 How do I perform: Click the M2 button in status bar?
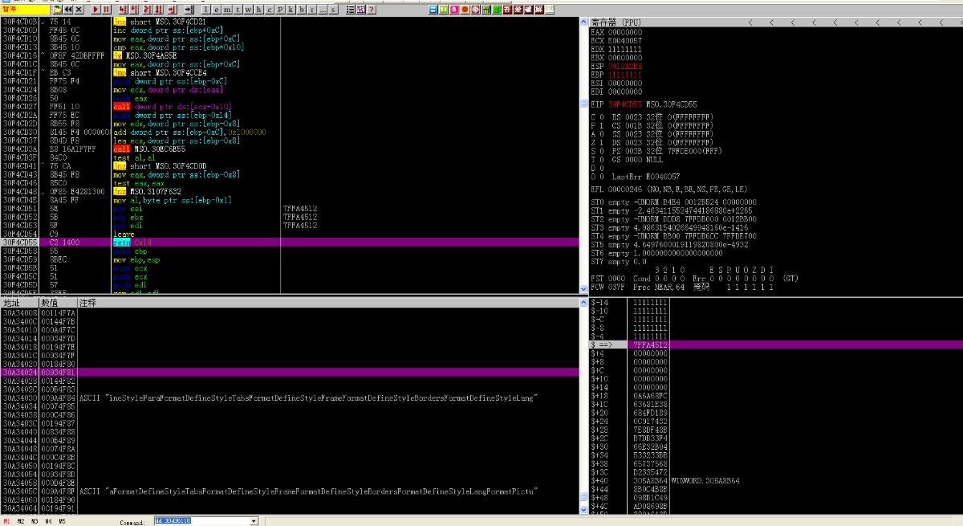click(x=20, y=521)
